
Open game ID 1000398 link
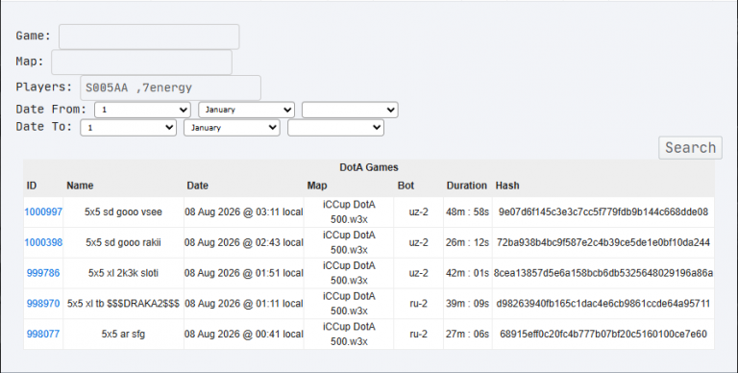43,242
